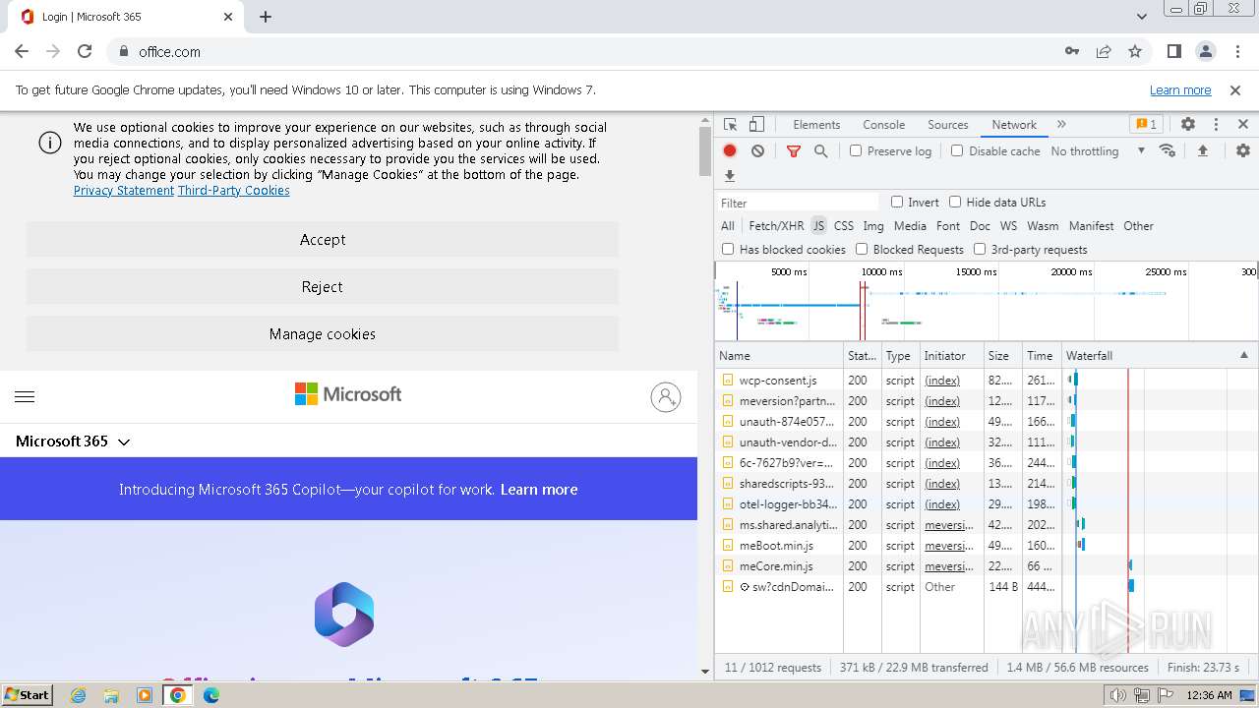Toggle the device toolbar icon
1259x708 pixels.
pos(756,125)
